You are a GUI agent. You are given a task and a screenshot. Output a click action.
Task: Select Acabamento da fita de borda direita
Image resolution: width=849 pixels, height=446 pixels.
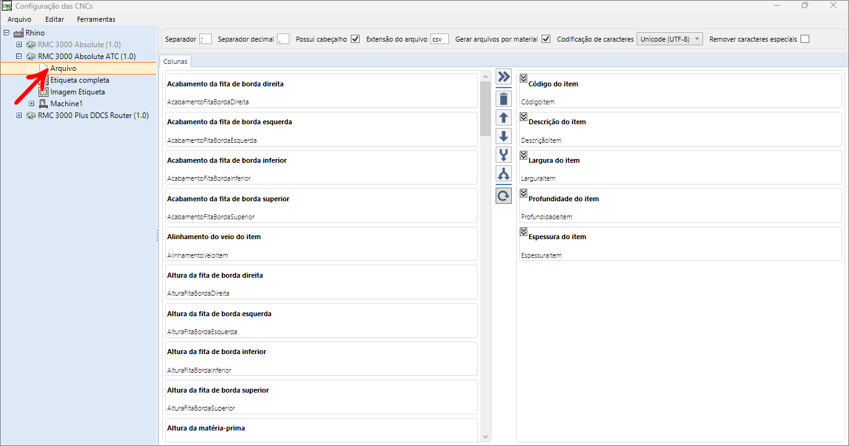[320, 91]
